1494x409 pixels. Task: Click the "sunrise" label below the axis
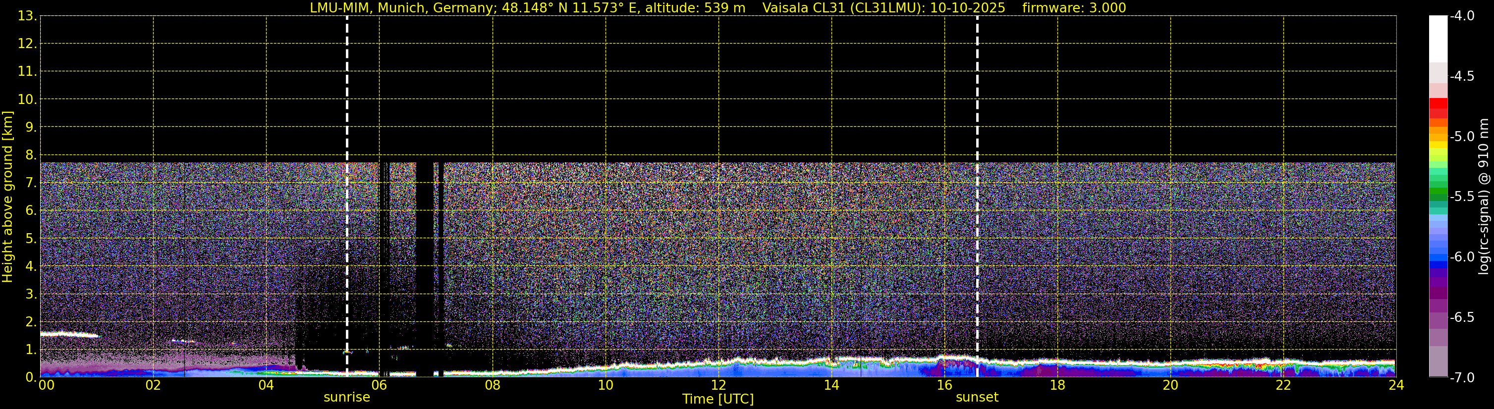346,398
